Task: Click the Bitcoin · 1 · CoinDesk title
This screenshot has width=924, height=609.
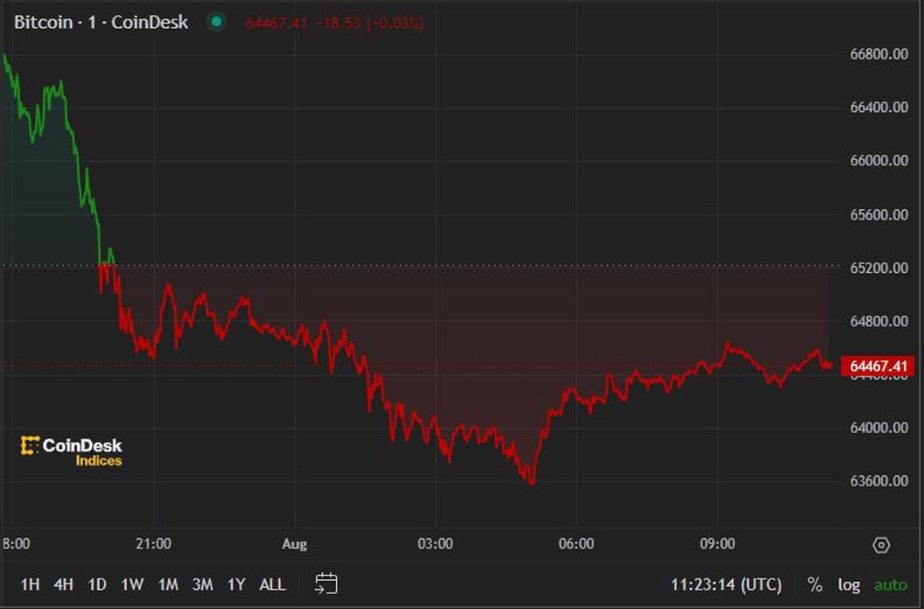Action: [101, 22]
